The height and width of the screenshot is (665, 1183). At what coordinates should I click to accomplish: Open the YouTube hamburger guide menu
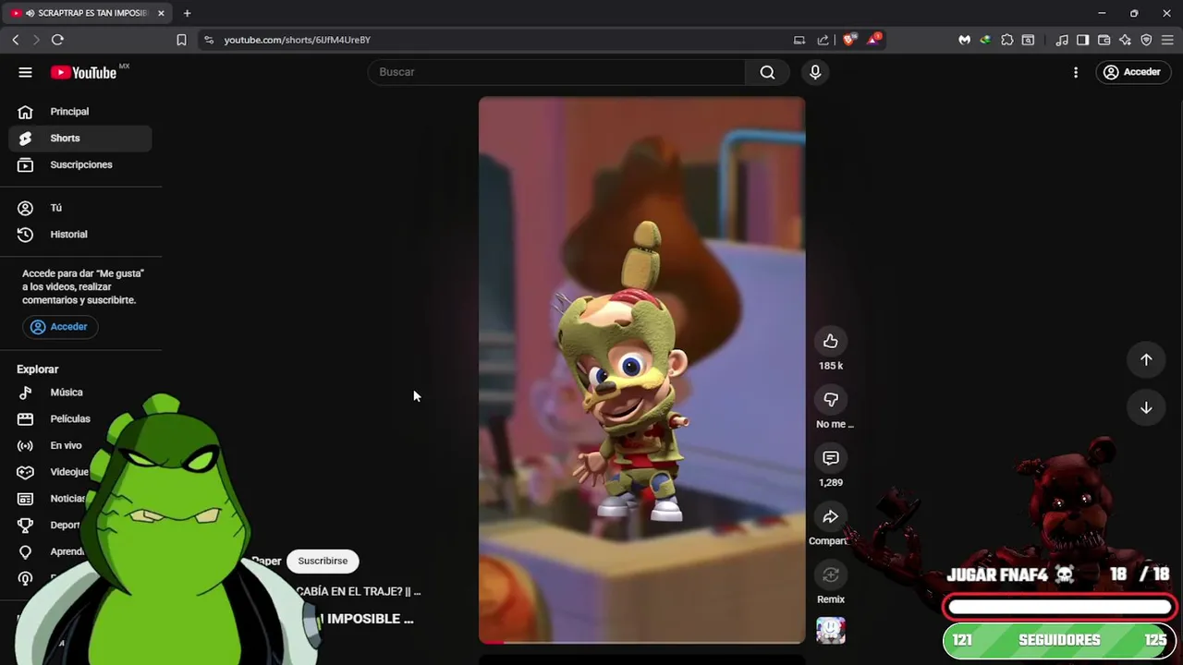click(25, 72)
